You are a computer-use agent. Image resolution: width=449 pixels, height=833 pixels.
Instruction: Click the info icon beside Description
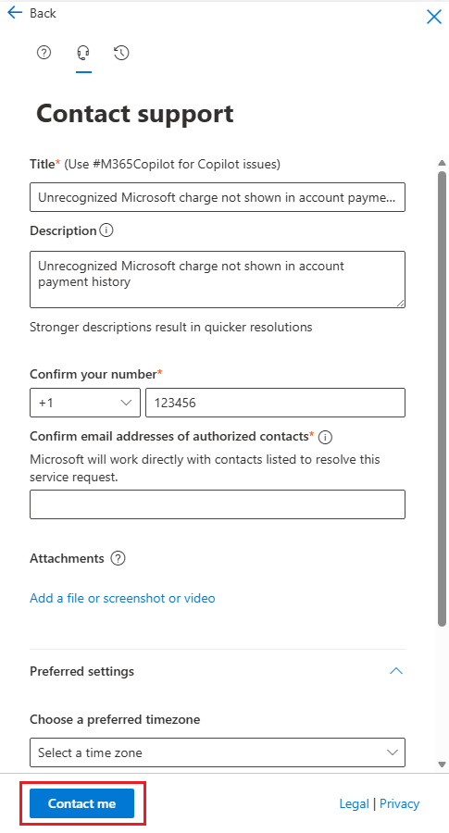106,230
